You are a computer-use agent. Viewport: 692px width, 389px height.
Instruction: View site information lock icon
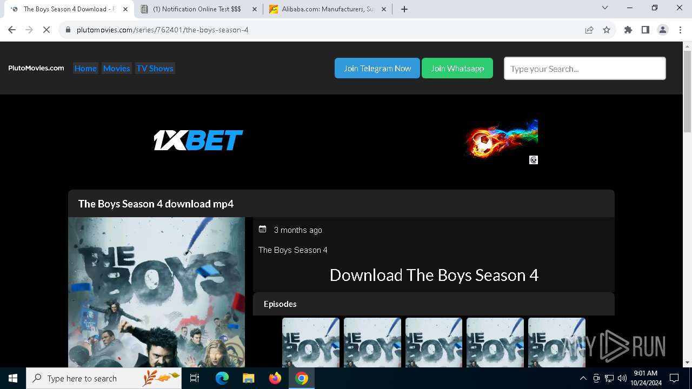[68, 30]
